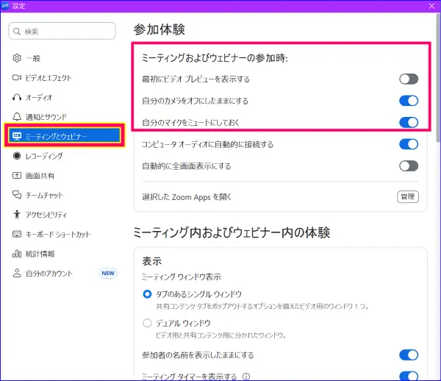
Task: Select デュアル ウィンドウ radio button
Action: (x=147, y=323)
